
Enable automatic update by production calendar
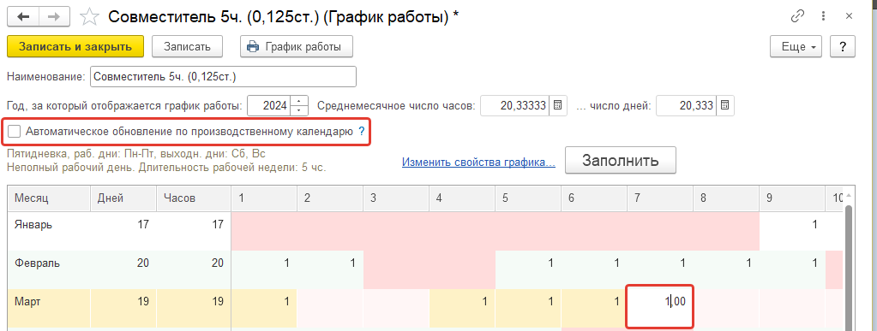(x=15, y=132)
